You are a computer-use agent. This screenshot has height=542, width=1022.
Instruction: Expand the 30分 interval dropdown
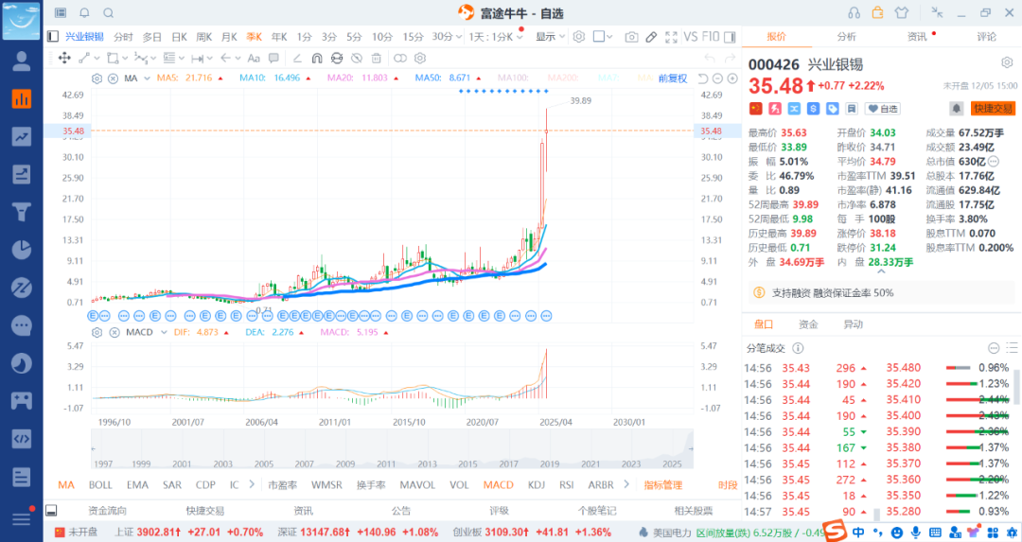447,37
